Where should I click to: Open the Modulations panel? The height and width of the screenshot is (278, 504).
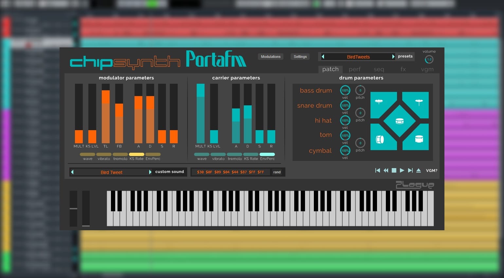(271, 57)
